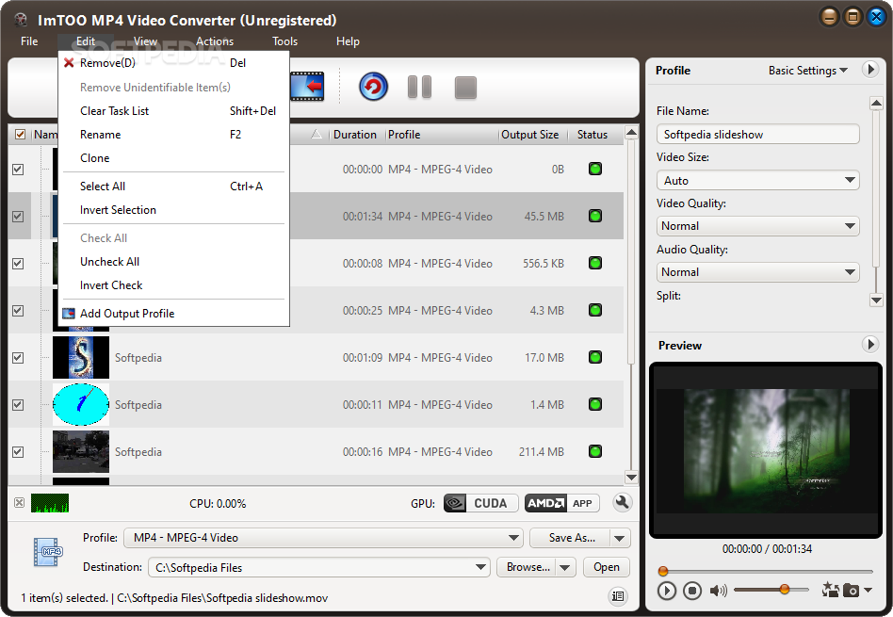
Task: Enable AMD APP acceleration
Action: tap(561, 503)
